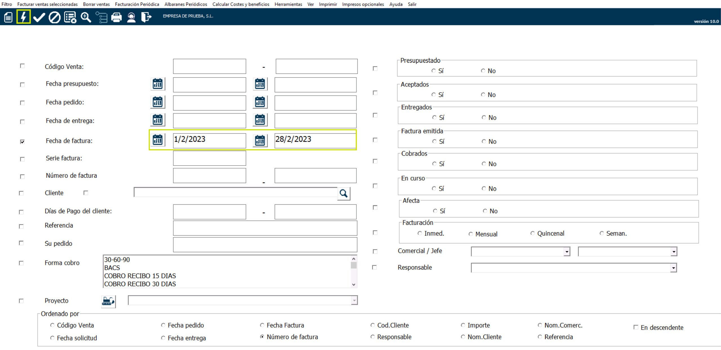This screenshot has width=721, height=350.
Task: Click the Proyecto bulldozer icon
Action: coord(108,301)
